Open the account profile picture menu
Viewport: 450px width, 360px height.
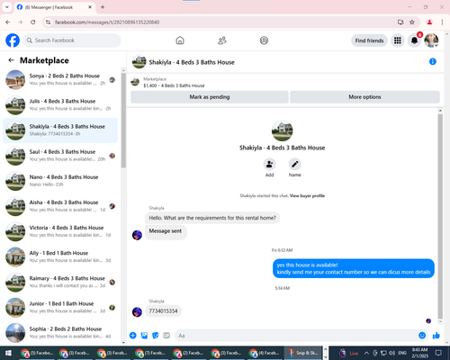pyautogui.click(x=431, y=40)
